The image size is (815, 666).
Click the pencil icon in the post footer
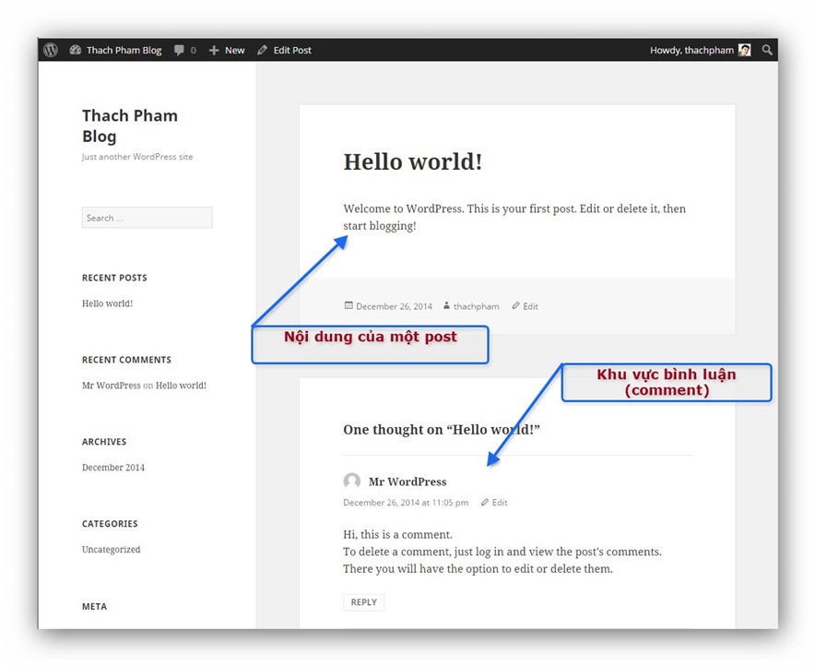(515, 305)
